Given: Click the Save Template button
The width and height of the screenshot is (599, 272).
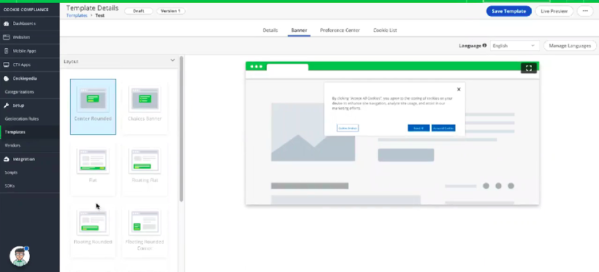Looking at the screenshot, I should tap(508, 11).
